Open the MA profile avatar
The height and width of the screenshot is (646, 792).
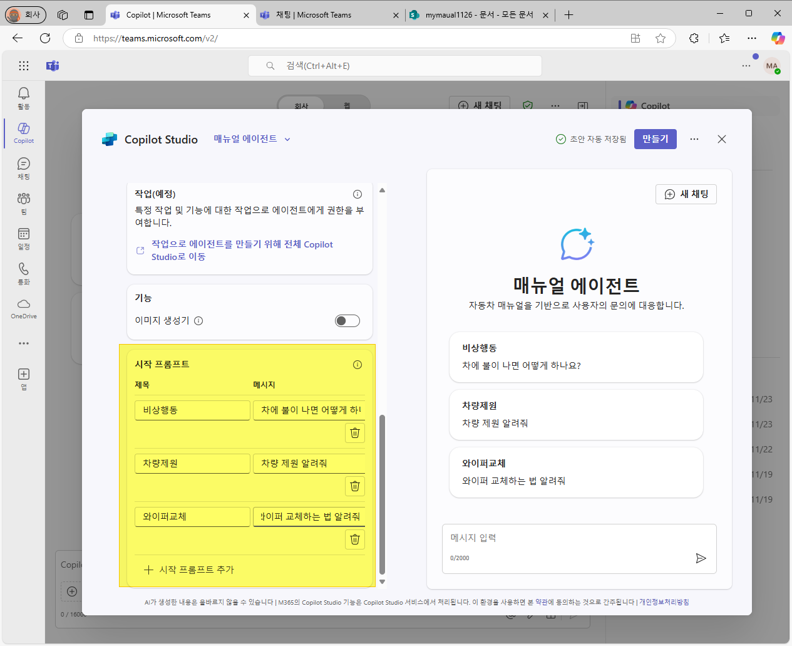point(772,66)
